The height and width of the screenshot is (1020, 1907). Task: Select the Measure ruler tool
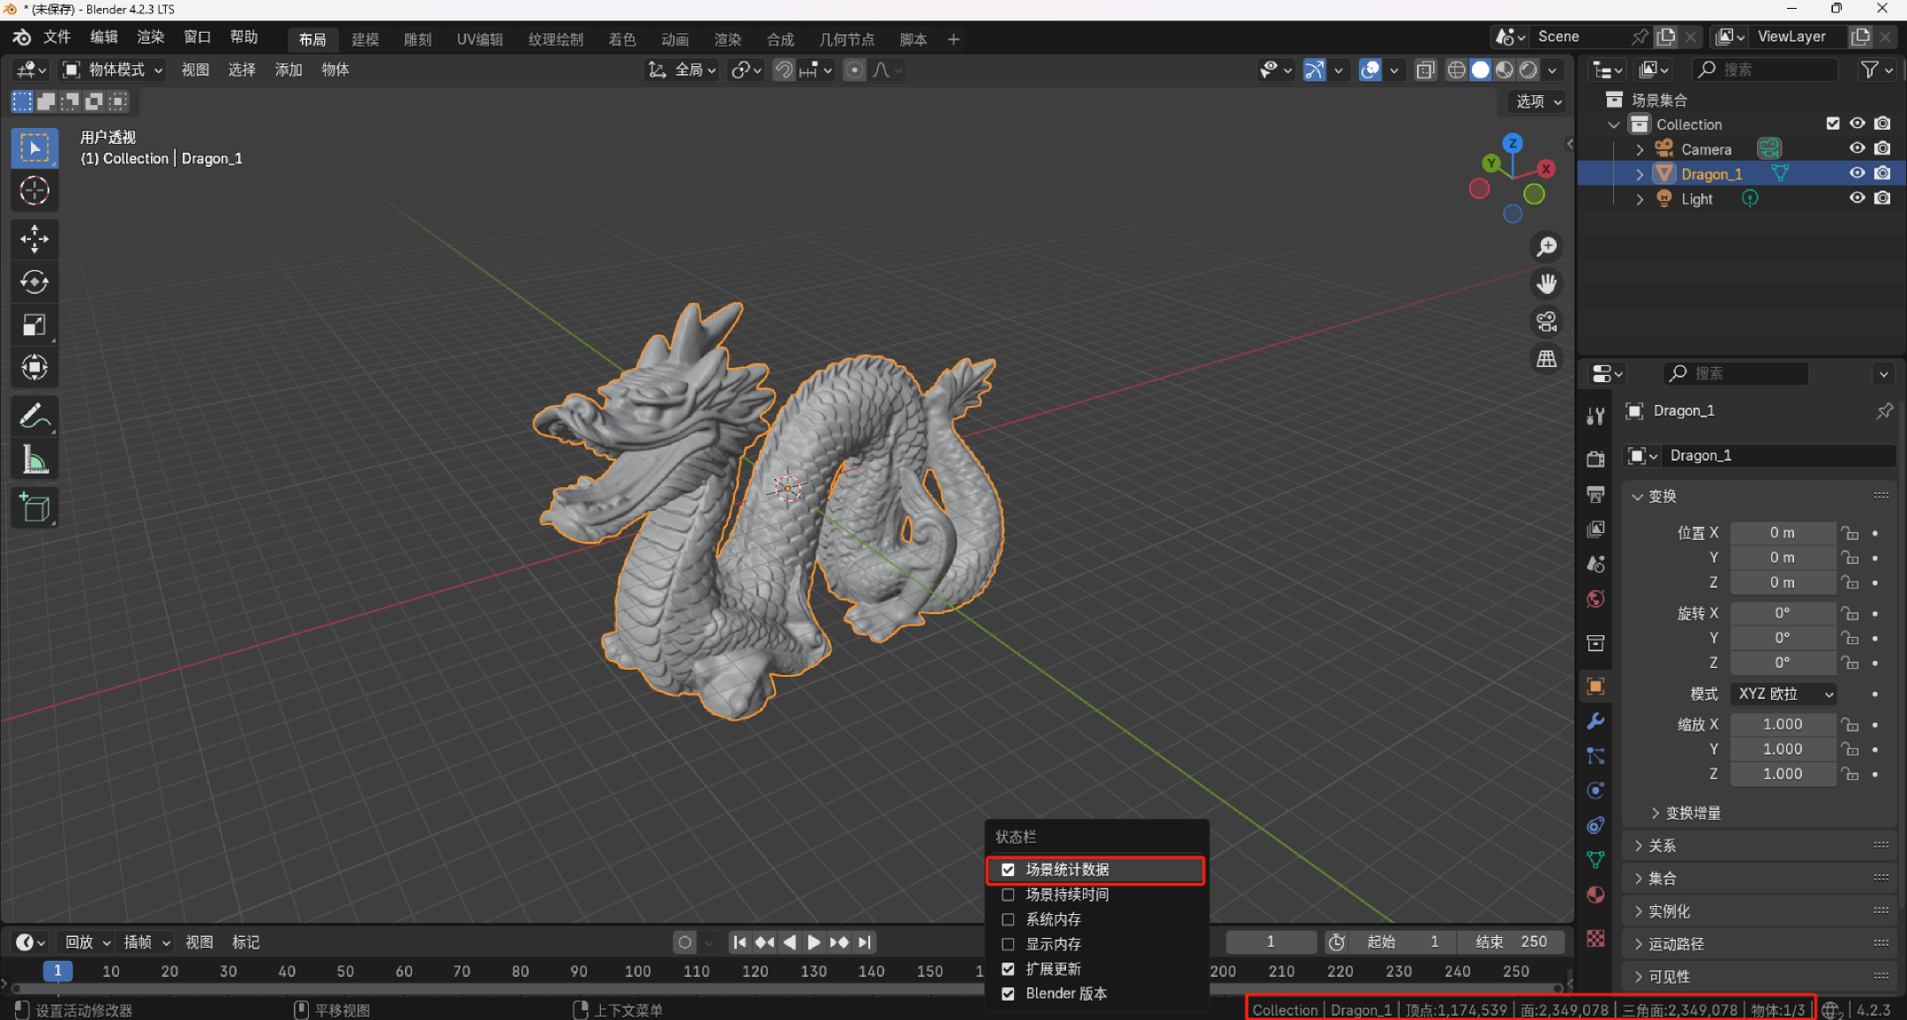pos(34,459)
